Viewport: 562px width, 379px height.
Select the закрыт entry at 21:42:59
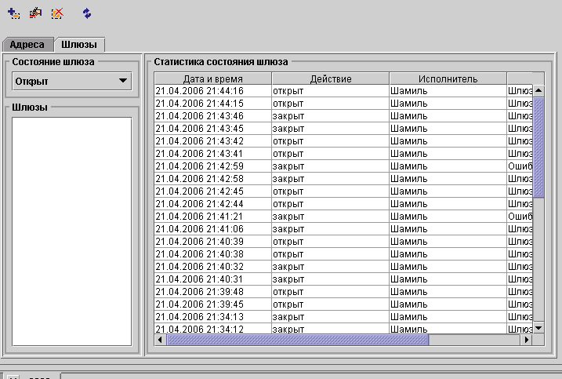(x=330, y=166)
